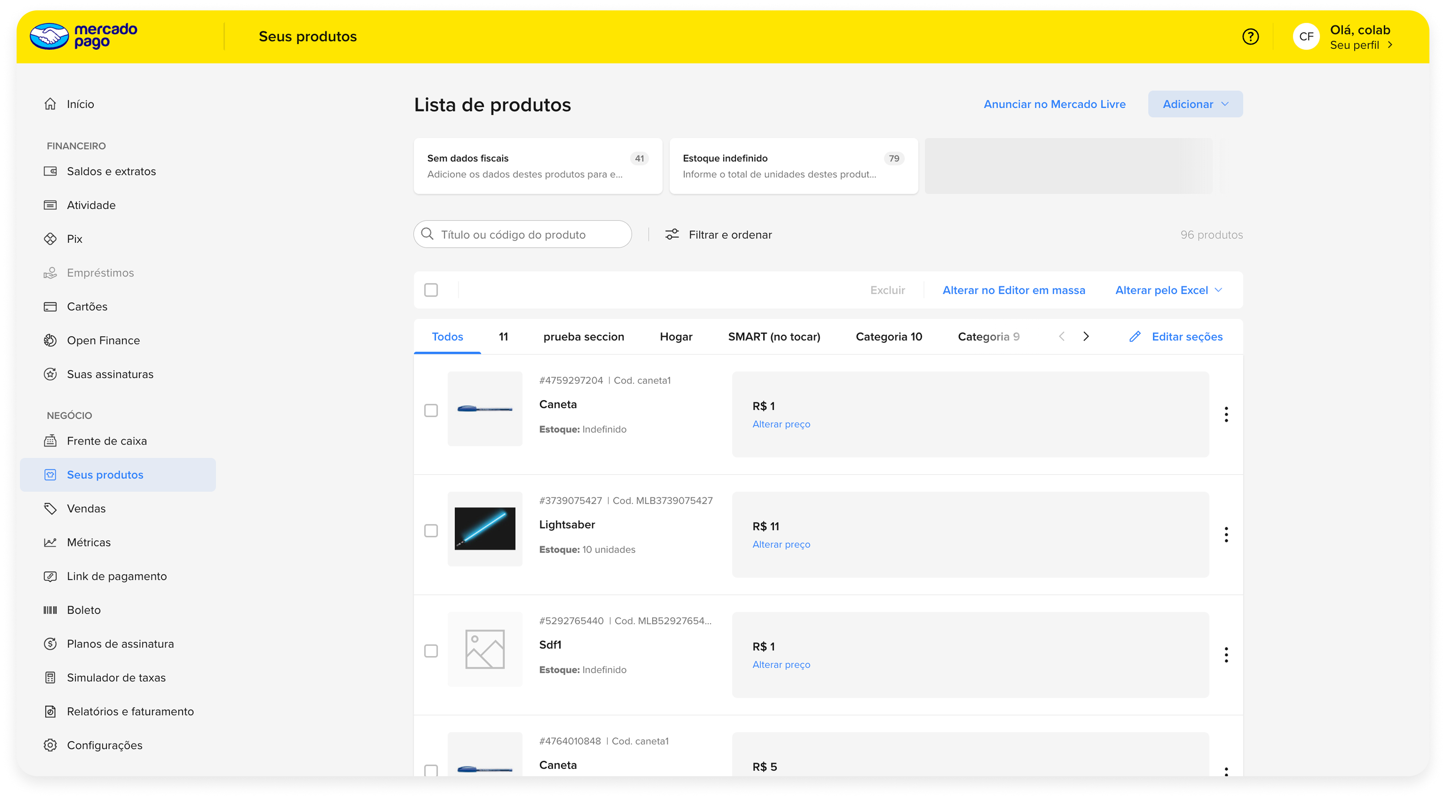Open the Caneta caneta1 R$ 1 thumbnail
Viewport: 1446px width, 799px height.
click(x=484, y=409)
